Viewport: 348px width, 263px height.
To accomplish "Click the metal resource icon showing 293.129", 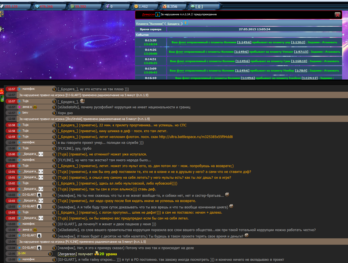I will click(2, 6).
